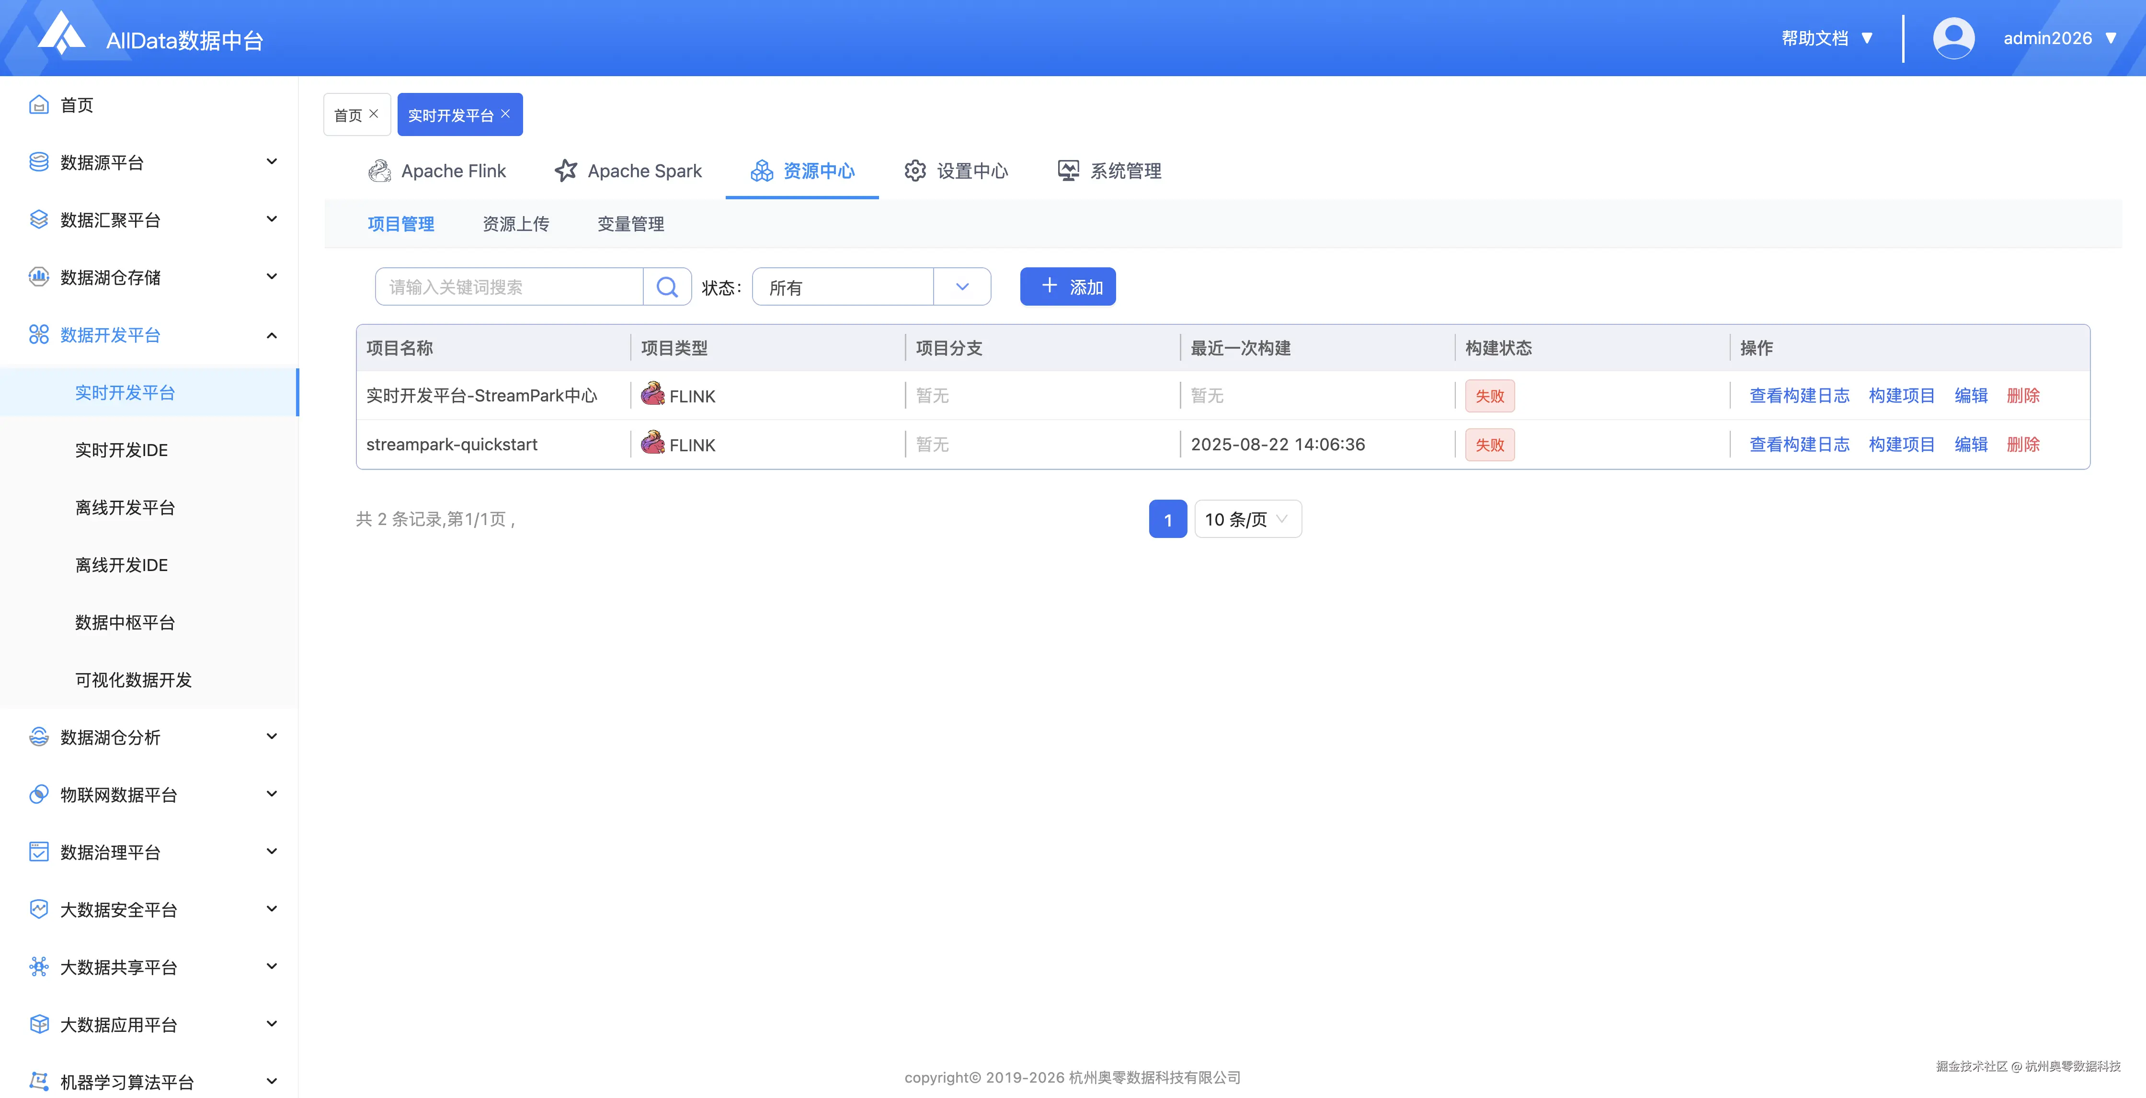
Task: Open 实时开发IDE in the sidebar
Action: pos(122,450)
